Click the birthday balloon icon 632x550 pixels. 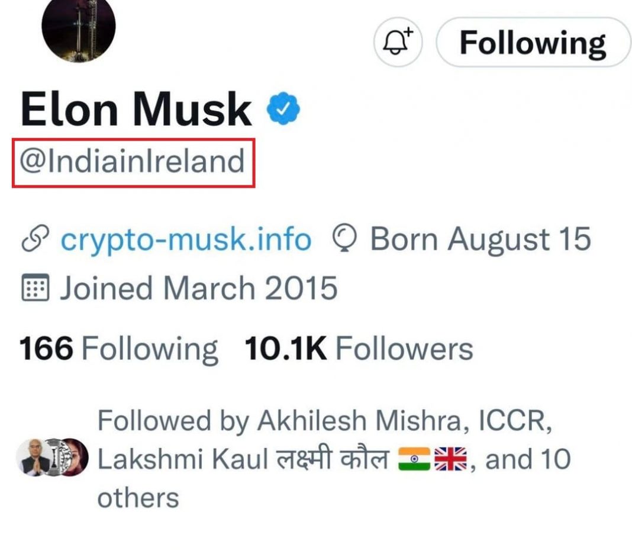click(344, 239)
